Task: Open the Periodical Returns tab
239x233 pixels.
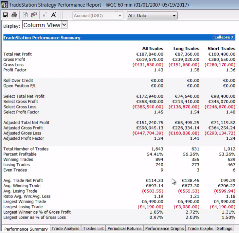Action: click(x=124, y=228)
